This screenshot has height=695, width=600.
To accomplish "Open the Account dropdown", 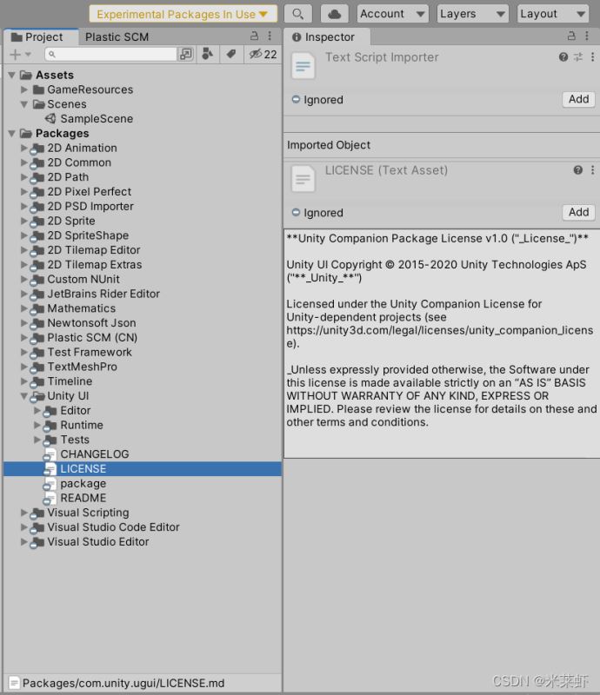I will pos(393,14).
